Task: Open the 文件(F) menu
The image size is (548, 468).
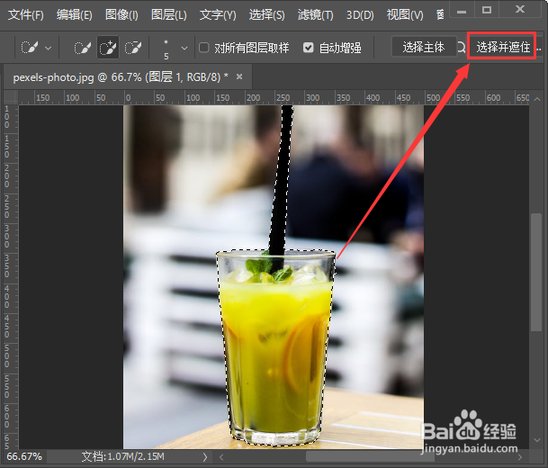Action: (25, 15)
